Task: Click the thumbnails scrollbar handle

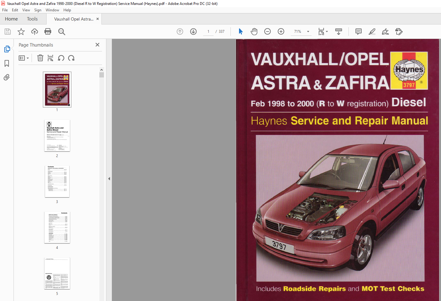Action: [101, 75]
